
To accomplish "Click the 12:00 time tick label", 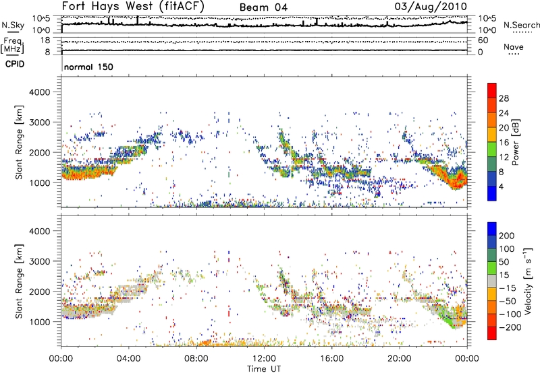I will [x=264, y=359].
